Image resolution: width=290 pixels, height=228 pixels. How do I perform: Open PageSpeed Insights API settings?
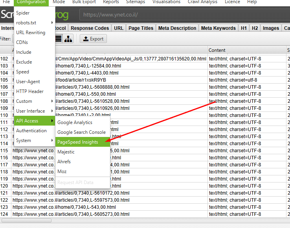click(x=78, y=142)
